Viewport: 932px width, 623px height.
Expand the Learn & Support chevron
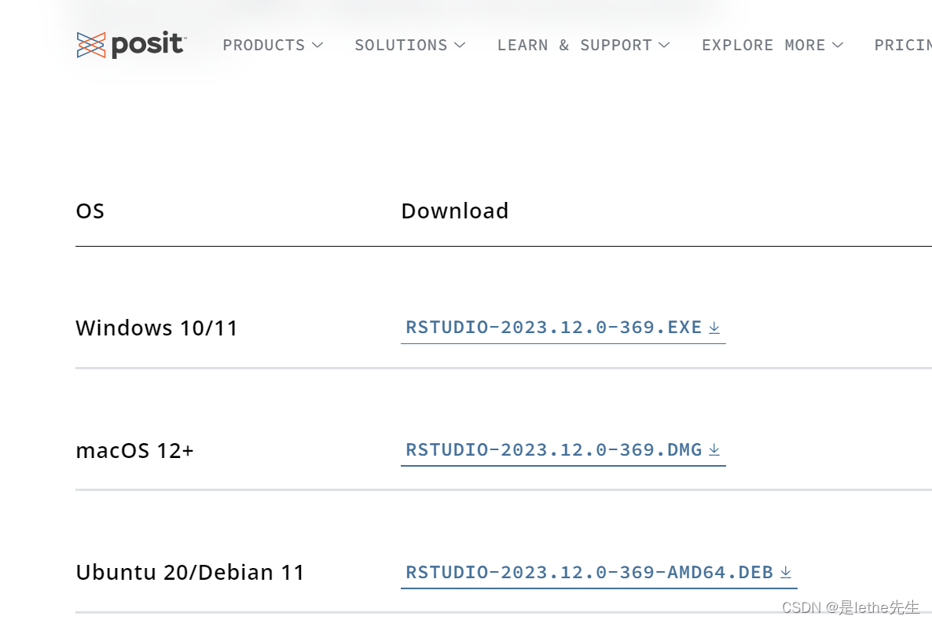coord(665,46)
